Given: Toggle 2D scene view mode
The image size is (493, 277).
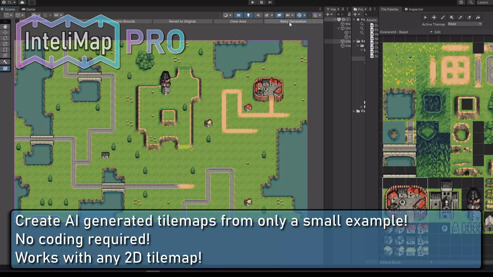Looking at the screenshot, I should point(239,15).
